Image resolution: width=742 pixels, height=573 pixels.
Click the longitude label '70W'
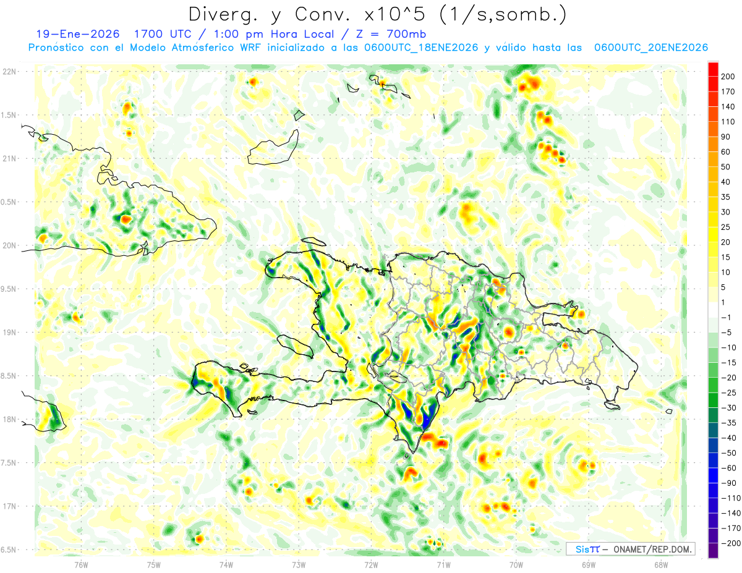[516, 564]
